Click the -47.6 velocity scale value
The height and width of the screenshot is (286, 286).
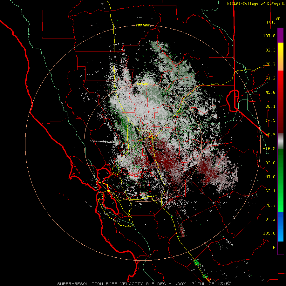pyautogui.click(x=269, y=177)
